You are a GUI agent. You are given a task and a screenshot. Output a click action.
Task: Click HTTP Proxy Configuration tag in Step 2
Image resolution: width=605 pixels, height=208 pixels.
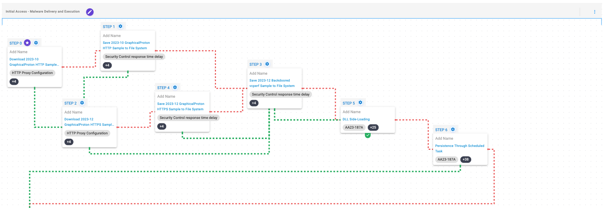click(x=87, y=133)
